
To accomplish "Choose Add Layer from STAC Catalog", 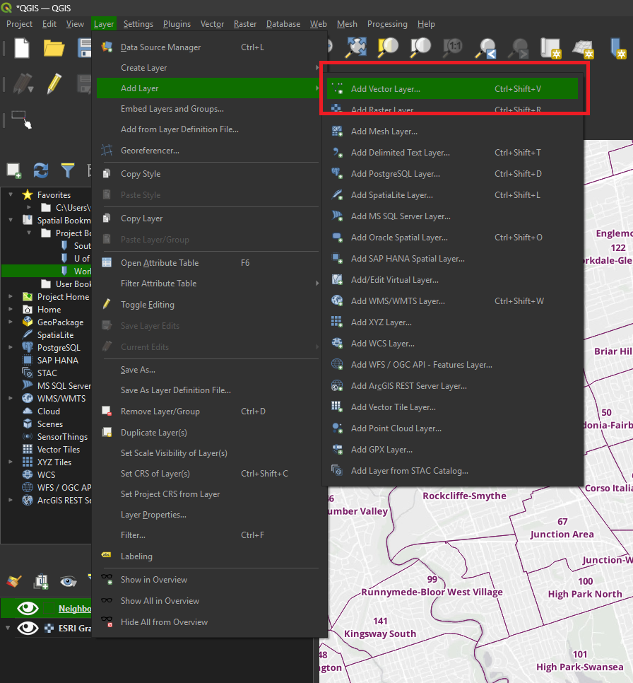I will (452, 471).
